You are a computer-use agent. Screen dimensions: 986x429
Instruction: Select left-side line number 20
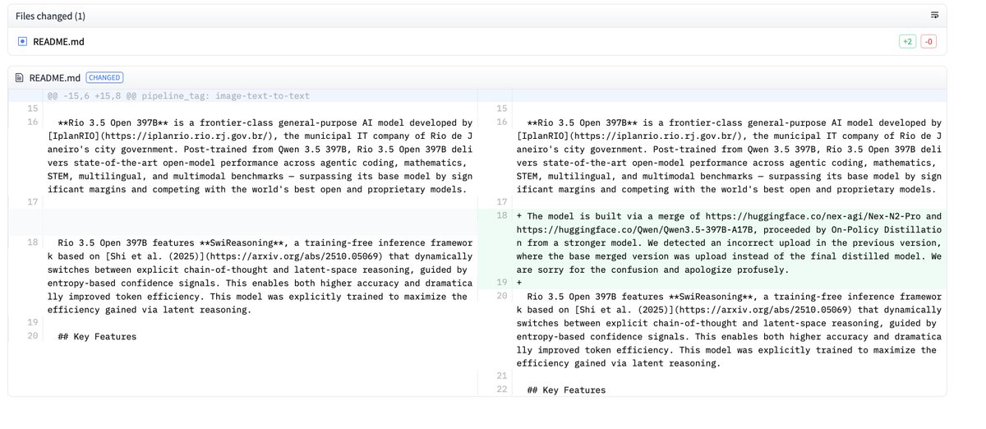tap(32, 337)
